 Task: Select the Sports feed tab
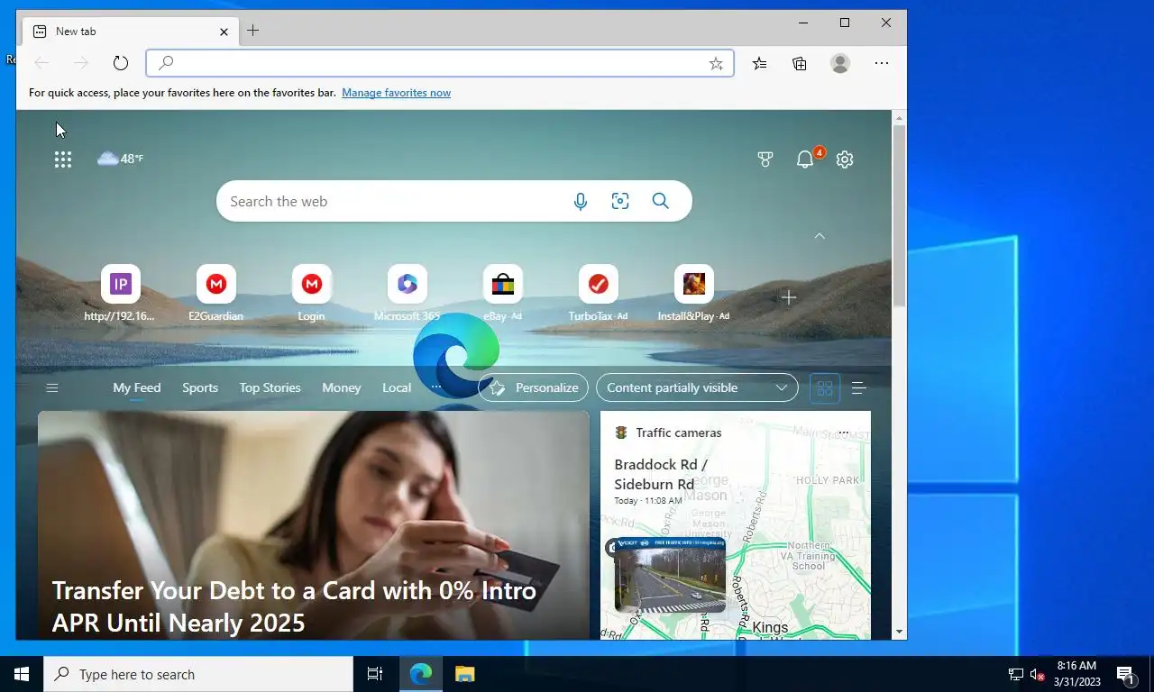coord(200,387)
